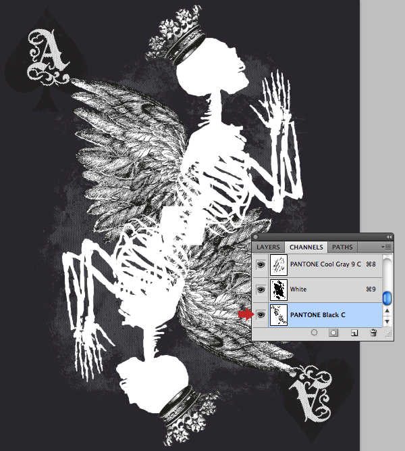Hide the PANTONE Cool Gray 9 C channel
This screenshot has height=451, width=405.
coord(261,264)
